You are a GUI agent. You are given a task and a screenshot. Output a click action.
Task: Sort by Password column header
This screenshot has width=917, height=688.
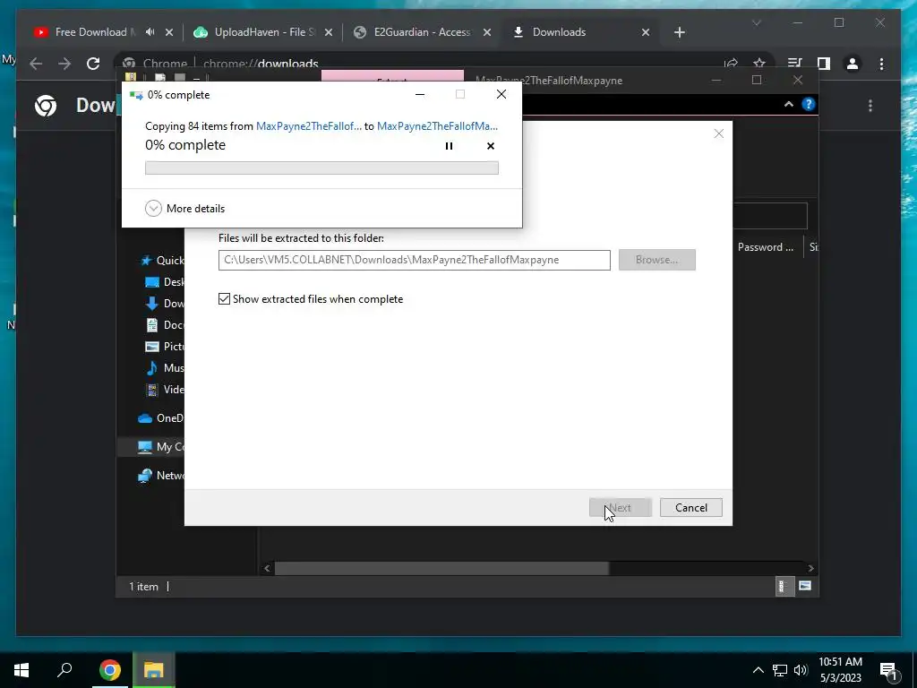tap(765, 247)
